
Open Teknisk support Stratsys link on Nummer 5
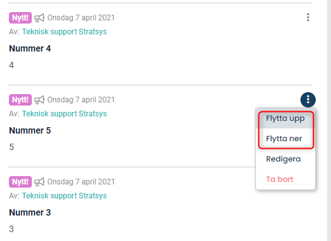pos(64,114)
